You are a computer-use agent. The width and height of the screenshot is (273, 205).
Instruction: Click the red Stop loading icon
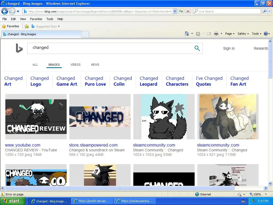point(188,11)
